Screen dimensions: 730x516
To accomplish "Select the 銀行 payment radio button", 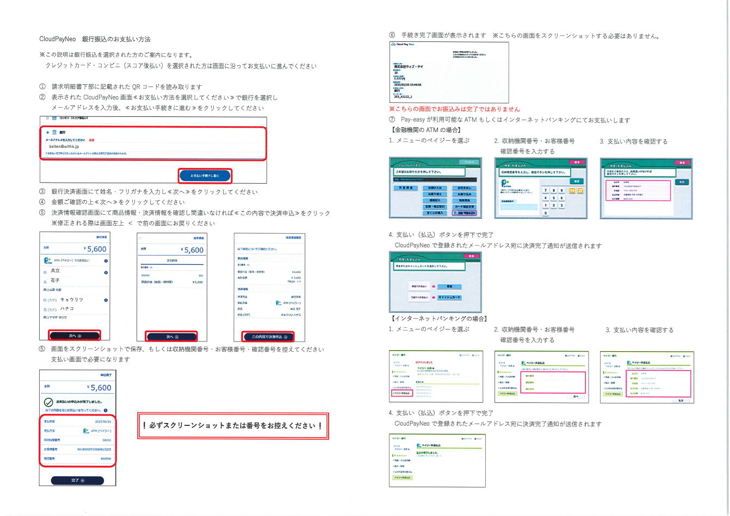I will [47, 132].
